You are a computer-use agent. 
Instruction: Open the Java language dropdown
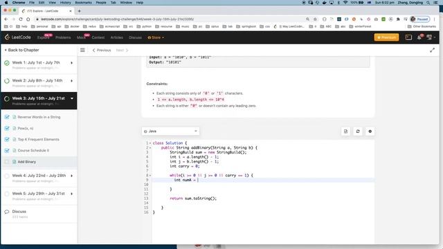[170, 131]
